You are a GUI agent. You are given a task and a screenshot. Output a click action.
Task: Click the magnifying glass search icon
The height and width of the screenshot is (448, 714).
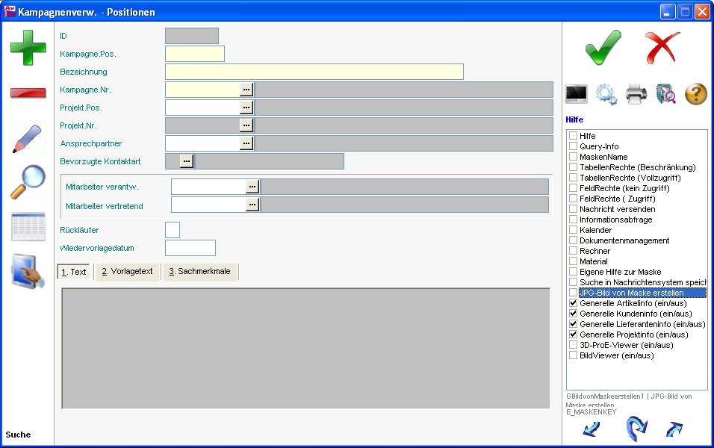[28, 182]
